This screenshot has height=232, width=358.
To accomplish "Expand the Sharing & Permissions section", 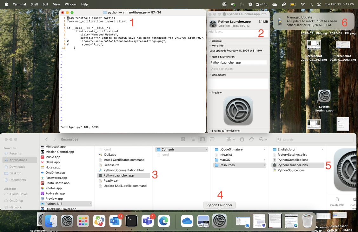I will click(x=210, y=131).
